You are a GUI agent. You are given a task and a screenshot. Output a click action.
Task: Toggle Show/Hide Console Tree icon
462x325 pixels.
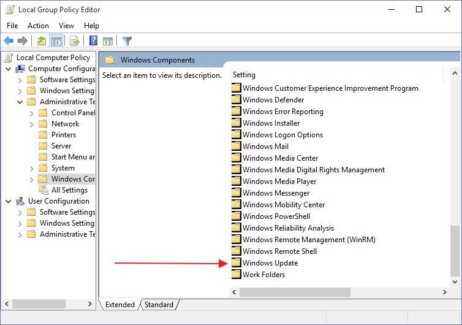[x=56, y=41]
